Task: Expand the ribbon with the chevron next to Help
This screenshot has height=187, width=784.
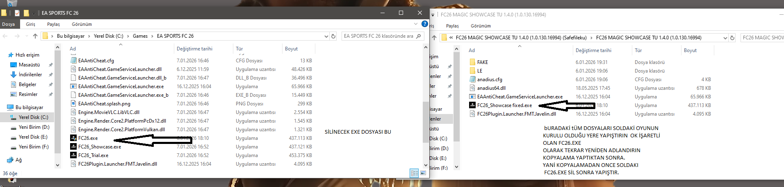Action: 416,24
